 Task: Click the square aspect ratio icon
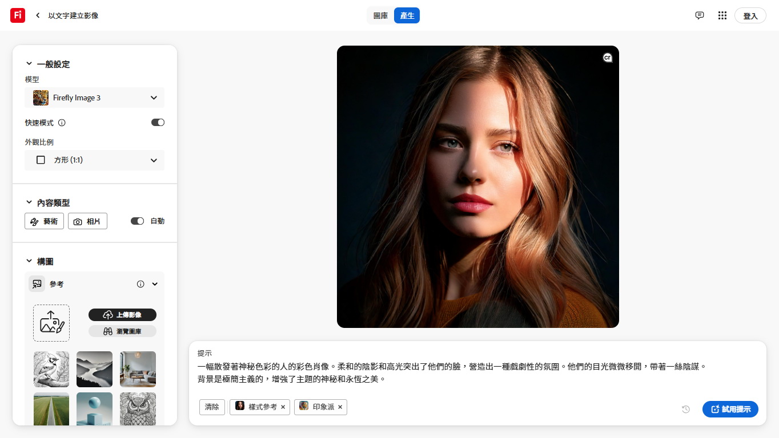coord(41,160)
